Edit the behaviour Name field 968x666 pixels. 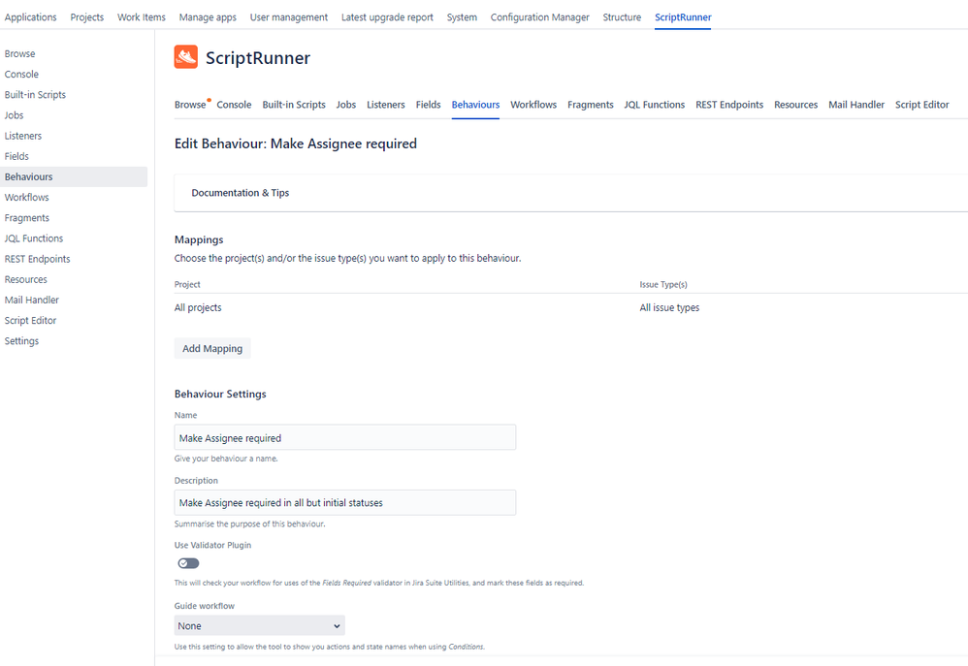click(x=345, y=437)
